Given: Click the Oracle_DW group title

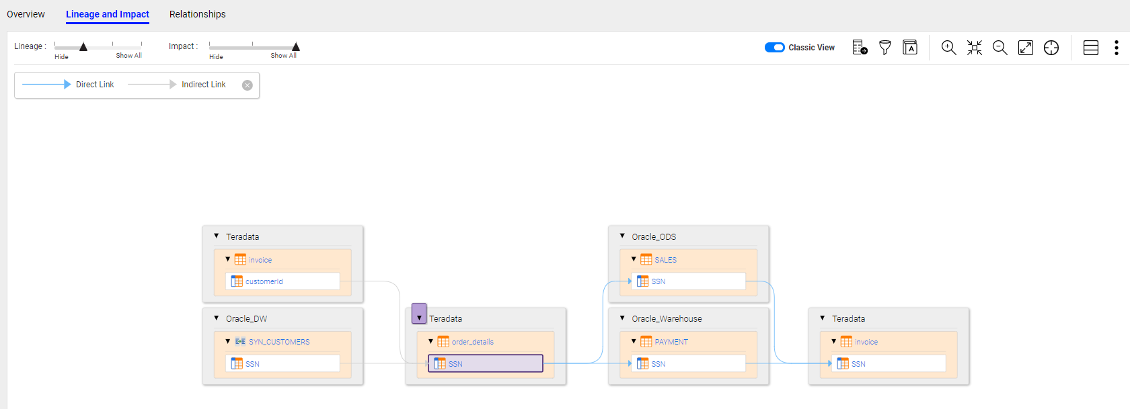Looking at the screenshot, I should click(x=246, y=318).
